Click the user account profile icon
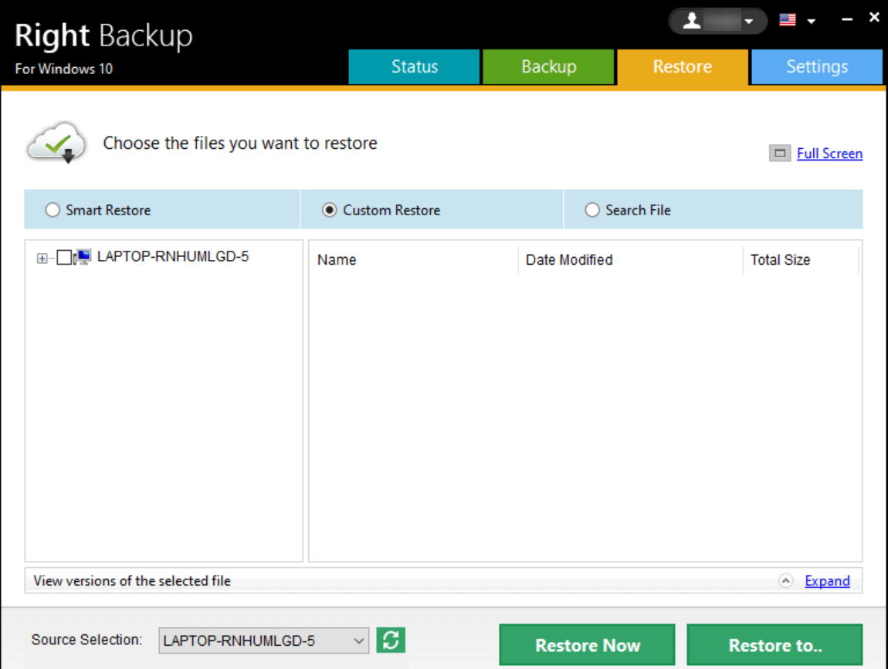This screenshot has height=669, width=888. (x=692, y=21)
